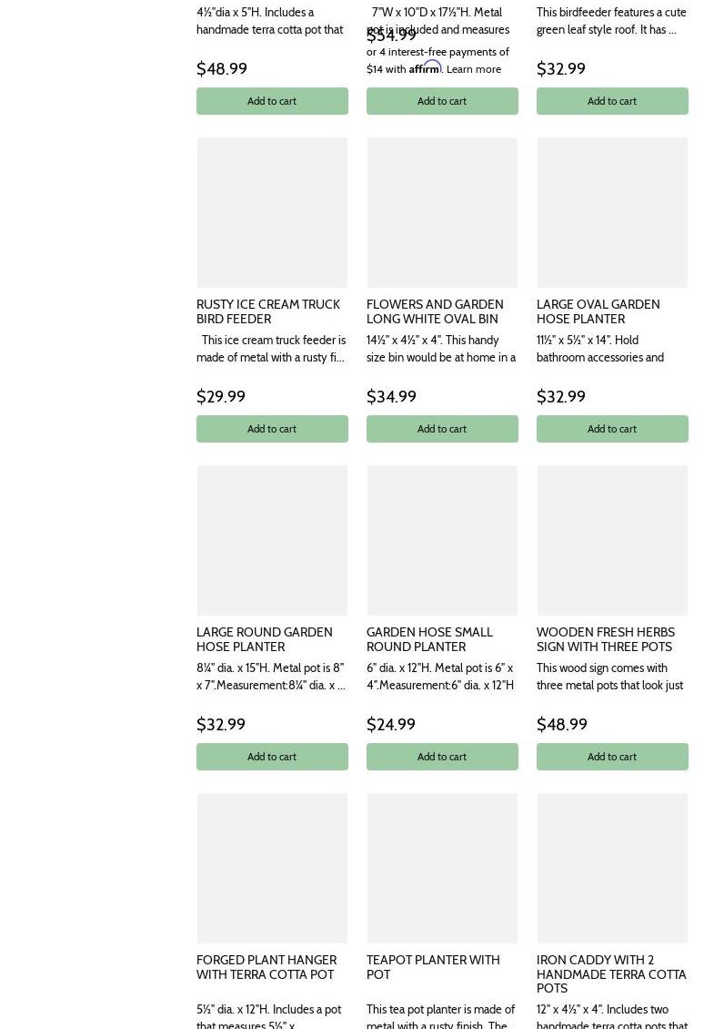Open Teapot Planter with Pot title
Image resolution: width=714 pixels, height=1029 pixels.
pyautogui.click(x=433, y=967)
